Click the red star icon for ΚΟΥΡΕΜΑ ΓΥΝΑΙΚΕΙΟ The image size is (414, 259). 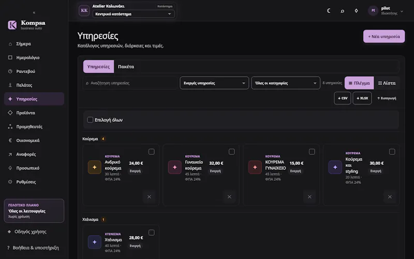pos(255,167)
